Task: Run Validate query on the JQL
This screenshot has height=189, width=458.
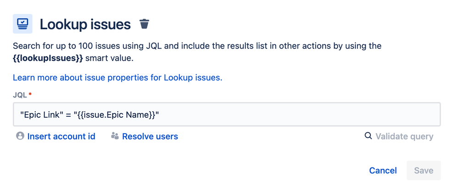Action: pos(404,136)
